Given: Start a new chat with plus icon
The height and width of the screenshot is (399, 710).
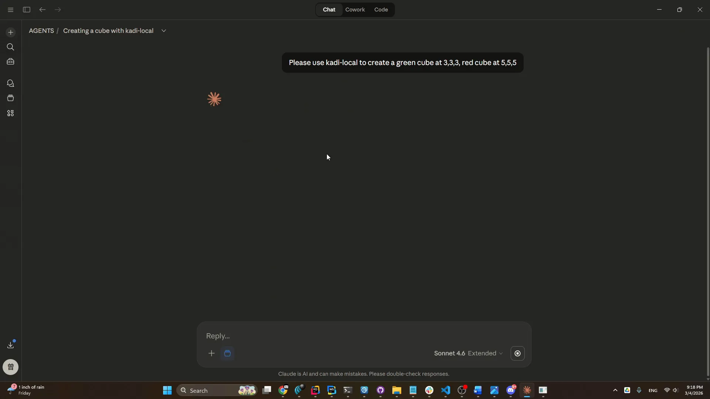Looking at the screenshot, I should coord(10,33).
